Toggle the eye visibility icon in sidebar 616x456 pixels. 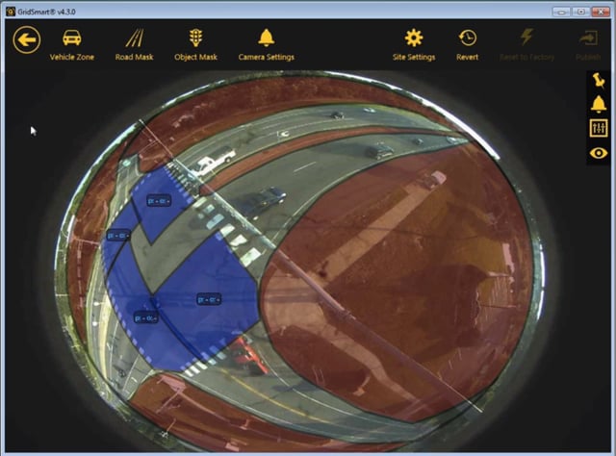point(599,153)
